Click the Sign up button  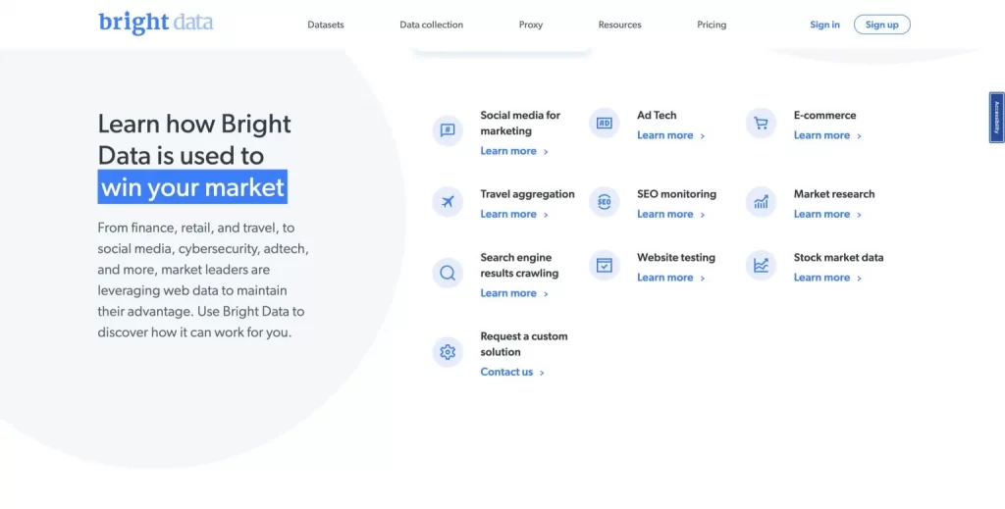coord(882,25)
